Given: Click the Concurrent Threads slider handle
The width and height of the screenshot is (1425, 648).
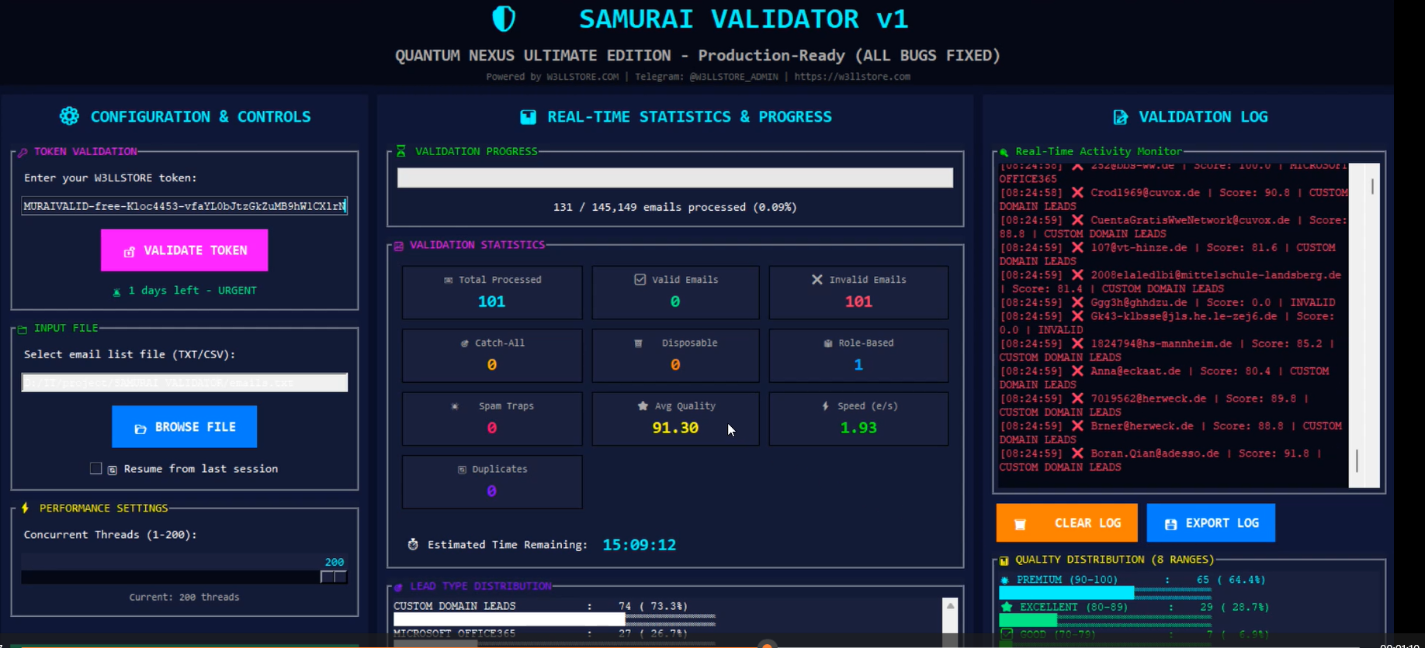Looking at the screenshot, I should pos(334,577).
